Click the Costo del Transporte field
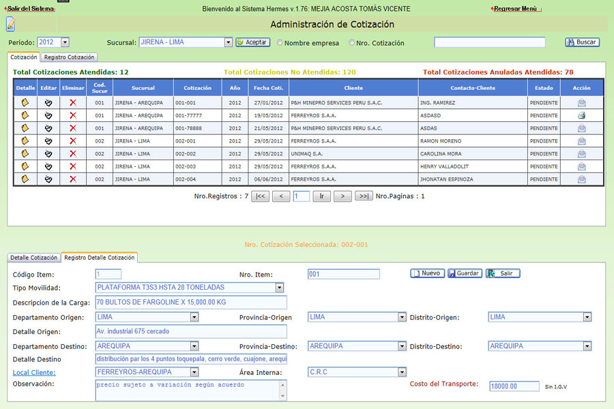Viewport: 614px width, 409px height. (x=514, y=386)
